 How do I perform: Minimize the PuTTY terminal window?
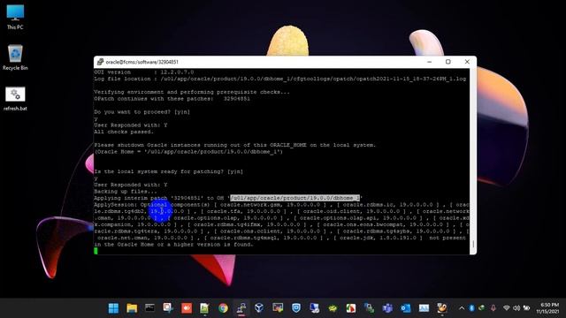click(429, 62)
